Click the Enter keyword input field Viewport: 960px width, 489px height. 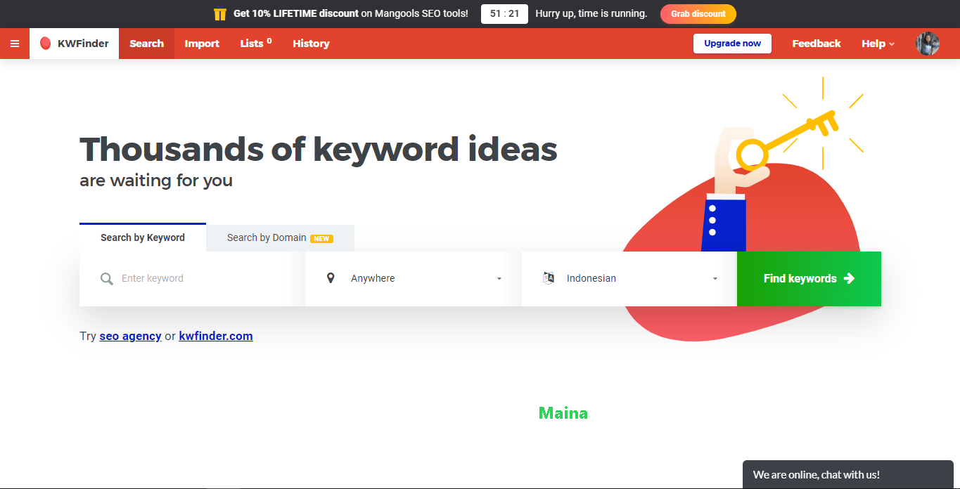[193, 279]
